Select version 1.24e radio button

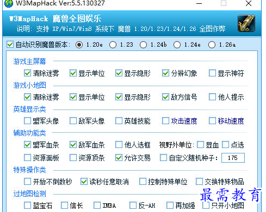point(177,44)
